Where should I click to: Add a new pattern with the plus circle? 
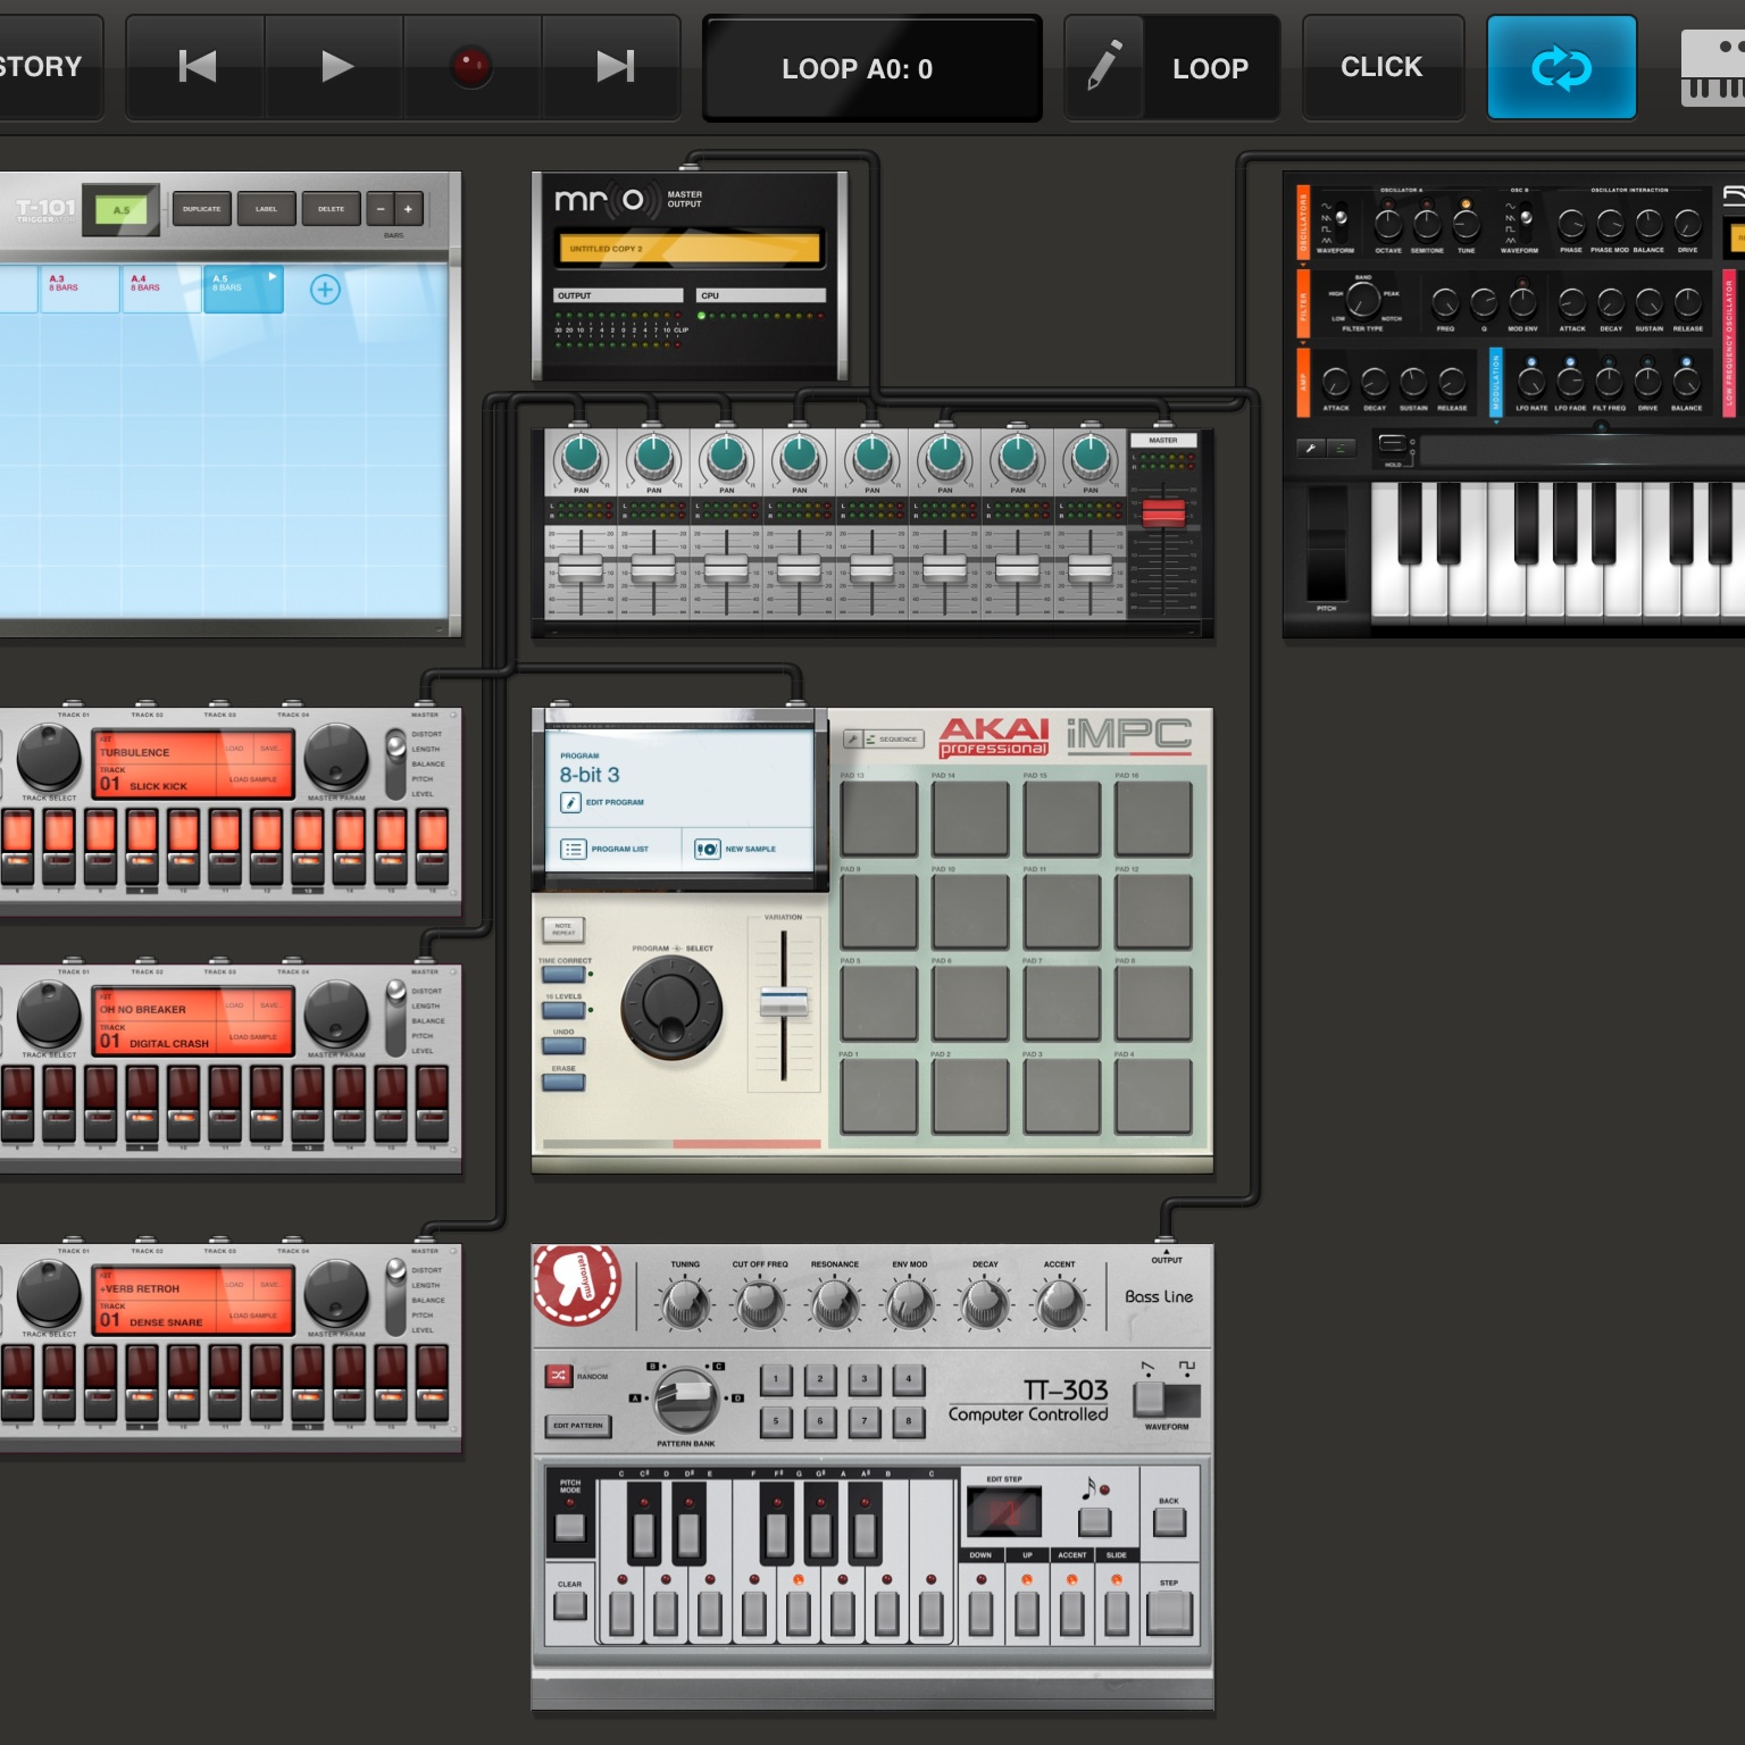click(325, 290)
